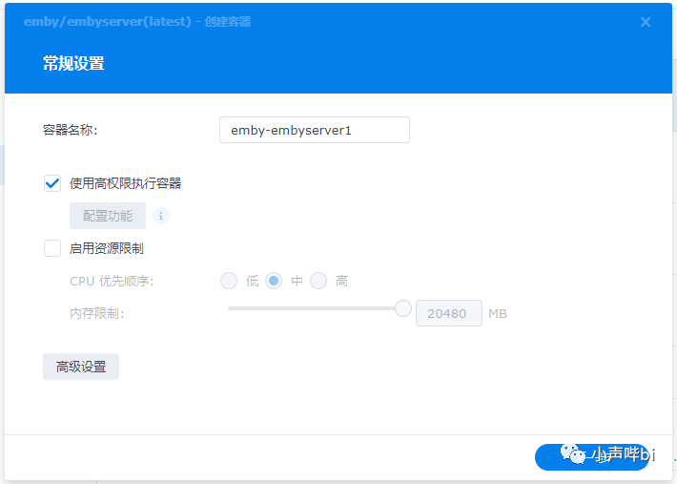Viewport: 677px width, 484px height.
Task: Select the 高 CPU priority radio button
Action: coord(318,281)
